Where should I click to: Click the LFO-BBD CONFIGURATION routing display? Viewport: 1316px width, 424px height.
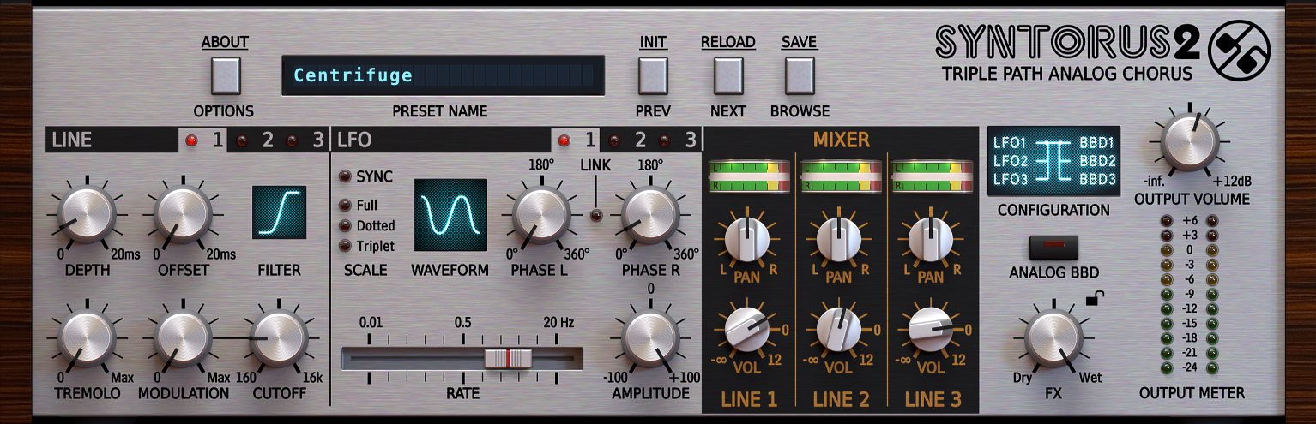click(1054, 161)
